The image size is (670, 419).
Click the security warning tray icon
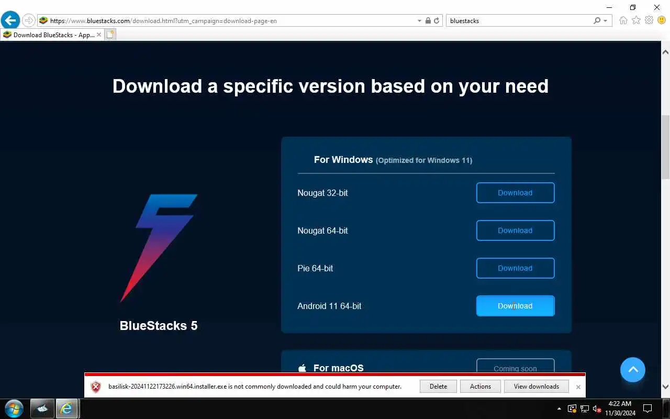pos(572,409)
